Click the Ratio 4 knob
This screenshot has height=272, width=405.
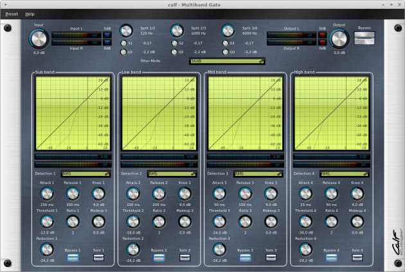coord(332,222)
